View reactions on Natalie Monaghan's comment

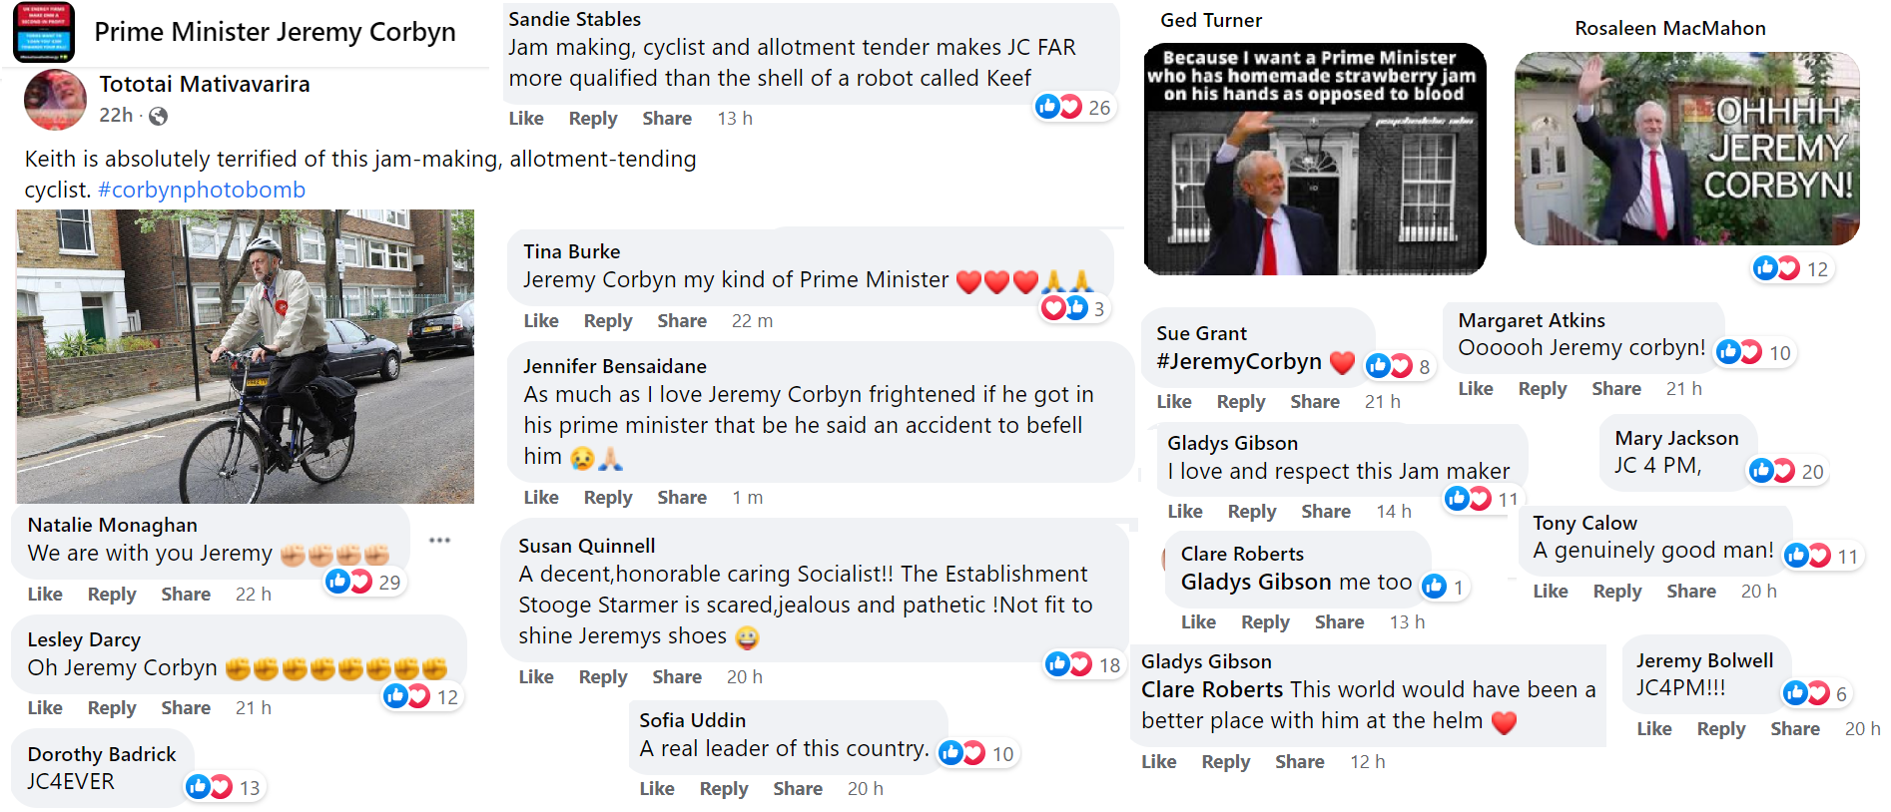click(x=363, y=582)
